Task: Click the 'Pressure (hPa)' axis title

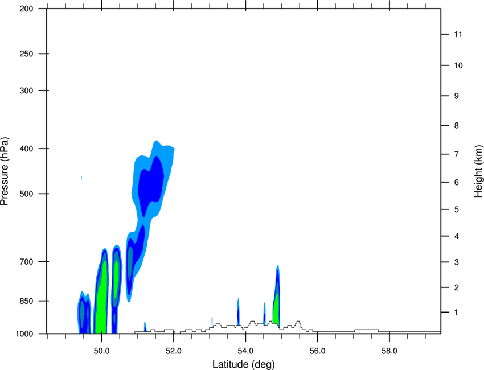Action: tap(5, 171)
